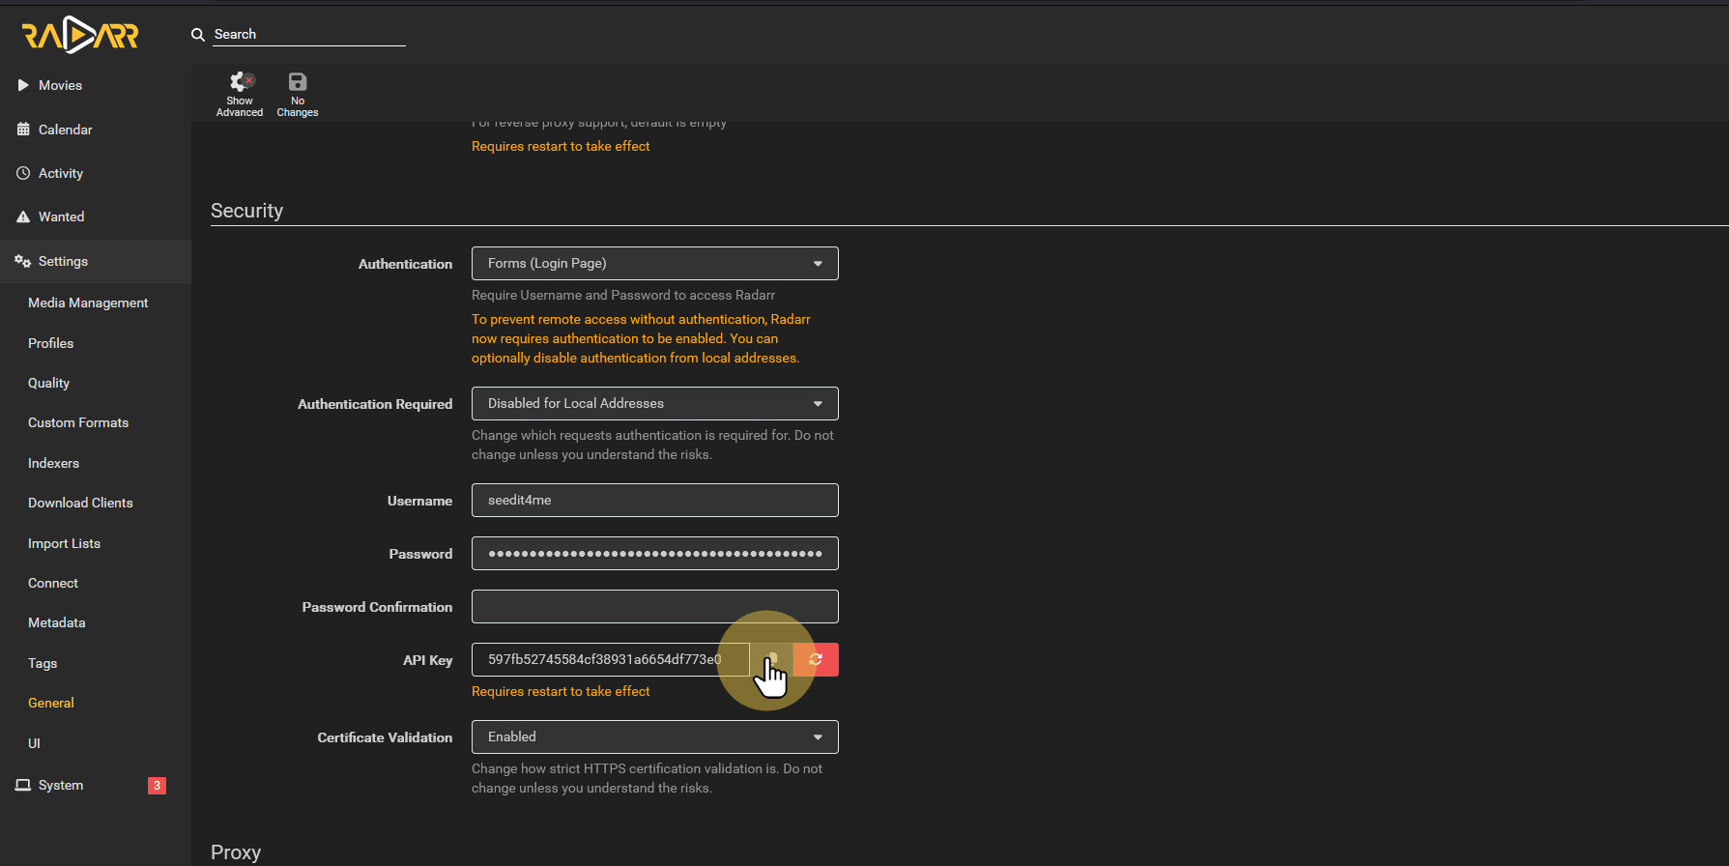
Task: Click the Username field with seedit4me
Action: [x=655, y=501]
